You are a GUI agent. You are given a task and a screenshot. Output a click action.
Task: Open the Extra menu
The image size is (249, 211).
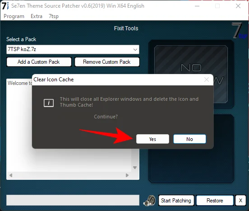point(37,16)
